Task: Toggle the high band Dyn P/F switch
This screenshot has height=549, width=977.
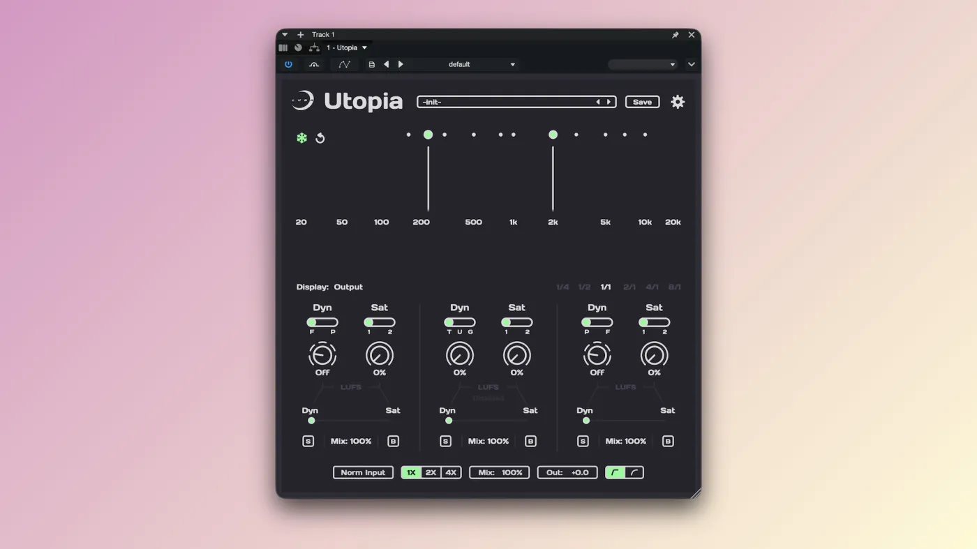Action: coord(597,322)
